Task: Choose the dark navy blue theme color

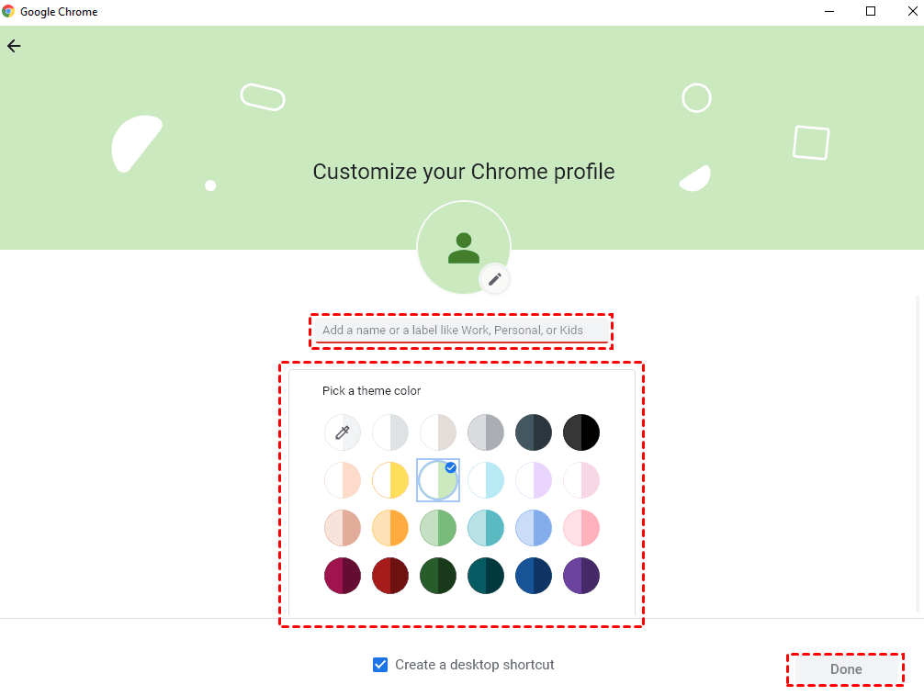Action: coord(534,576)
